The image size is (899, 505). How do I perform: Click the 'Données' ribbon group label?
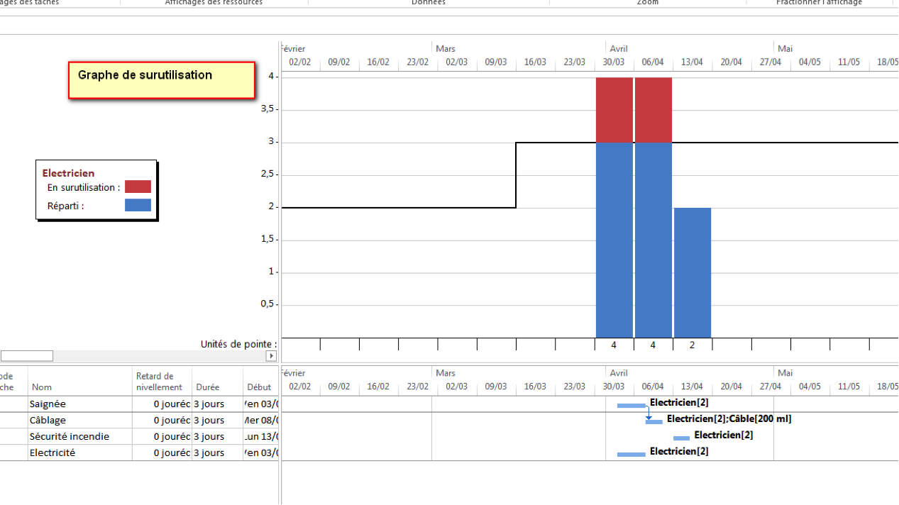point(429,3)
